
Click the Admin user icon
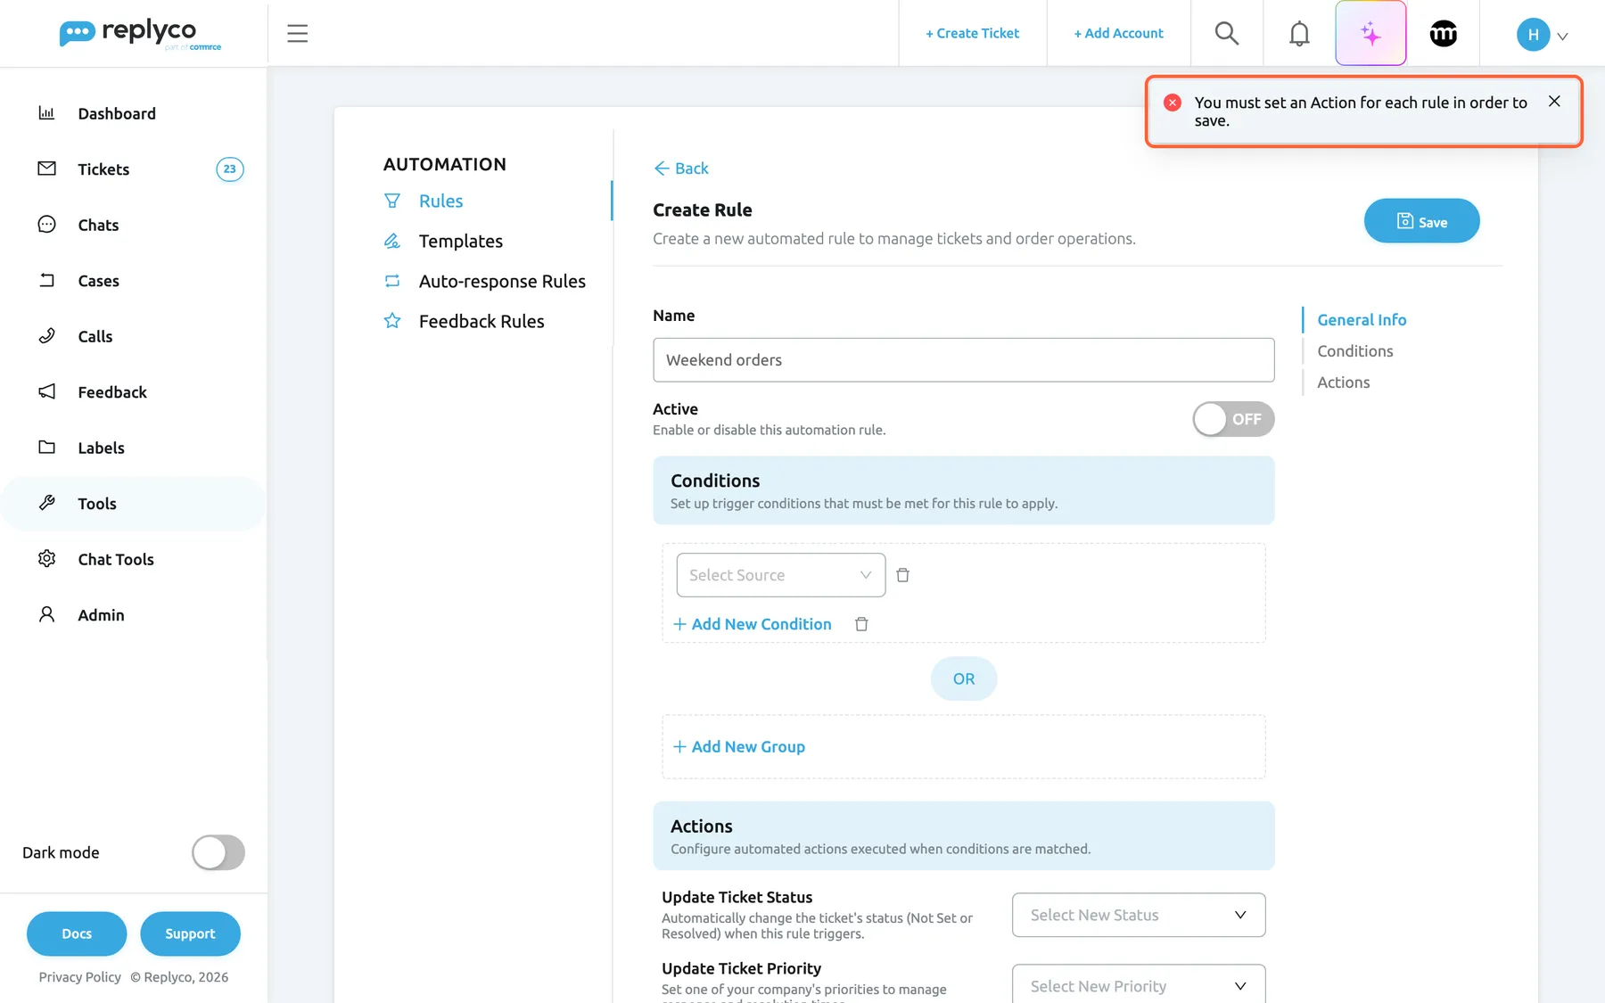point(47,615)
